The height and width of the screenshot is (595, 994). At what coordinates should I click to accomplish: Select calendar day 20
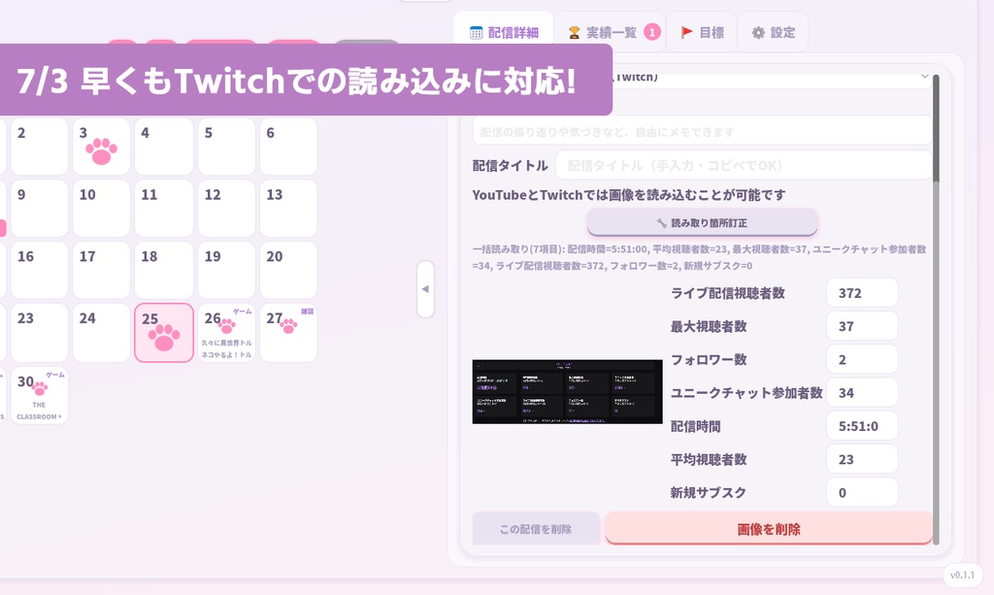point(288,270)
